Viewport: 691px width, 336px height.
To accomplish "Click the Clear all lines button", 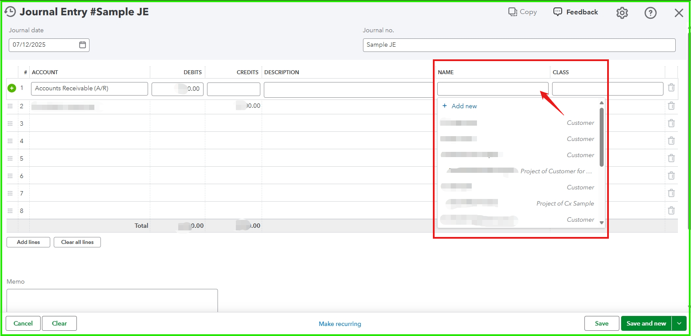I will 77,242.
